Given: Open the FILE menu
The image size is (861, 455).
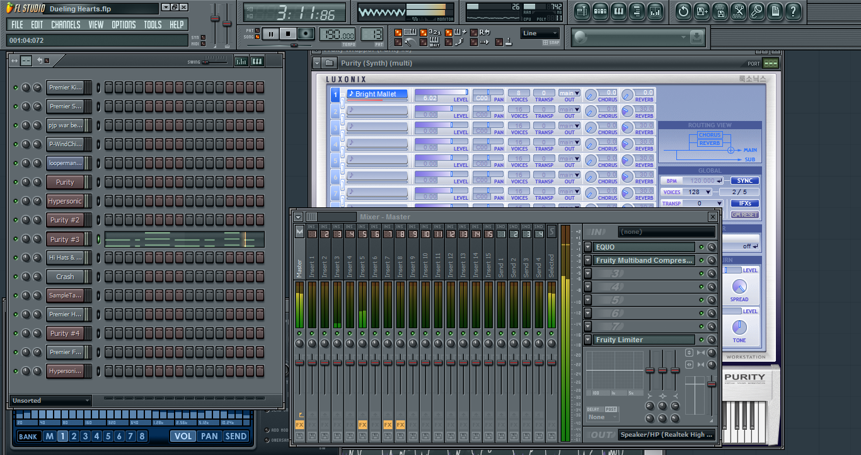Looking at the screenshot, I should [x=17, y=25].
